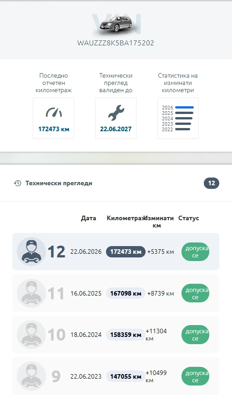This screenshot has width=232, height=395.
Task: Click the mechanic icon for inspection 11
Action: click(31, 293)
